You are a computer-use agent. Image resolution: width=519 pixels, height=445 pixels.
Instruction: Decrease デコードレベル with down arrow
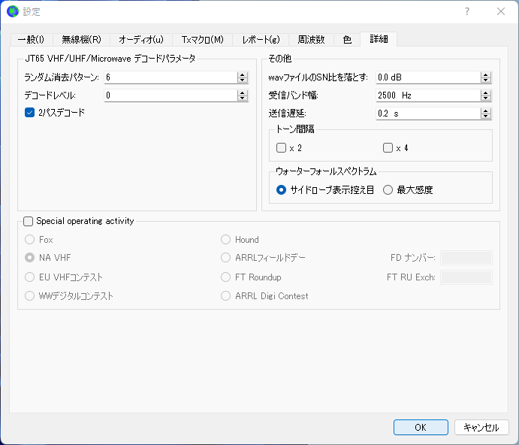[243, 98]
